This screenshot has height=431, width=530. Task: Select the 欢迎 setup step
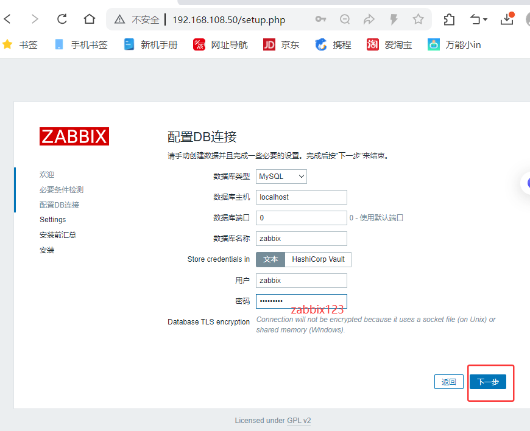47,175
